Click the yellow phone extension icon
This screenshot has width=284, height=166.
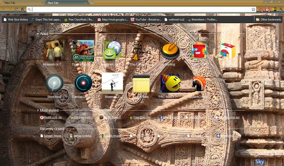274,9
